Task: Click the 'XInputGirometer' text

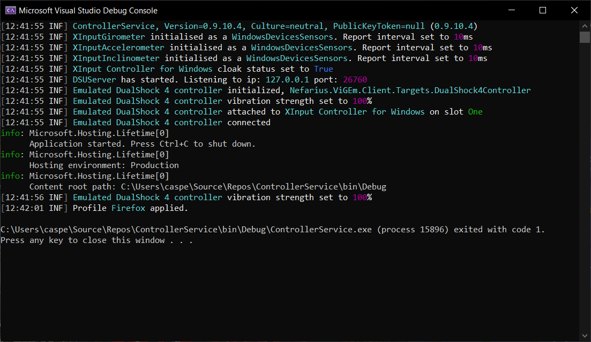Action: 109,37
